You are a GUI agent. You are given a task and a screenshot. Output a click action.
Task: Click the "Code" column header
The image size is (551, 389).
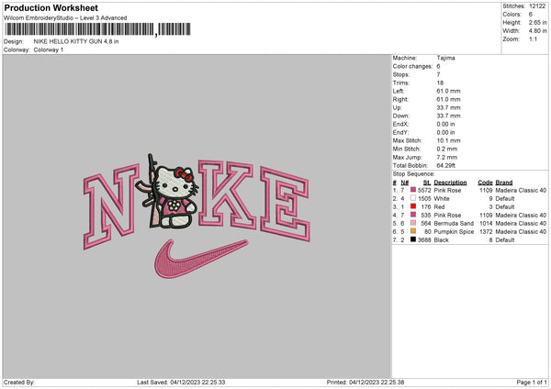pos(485,183)
